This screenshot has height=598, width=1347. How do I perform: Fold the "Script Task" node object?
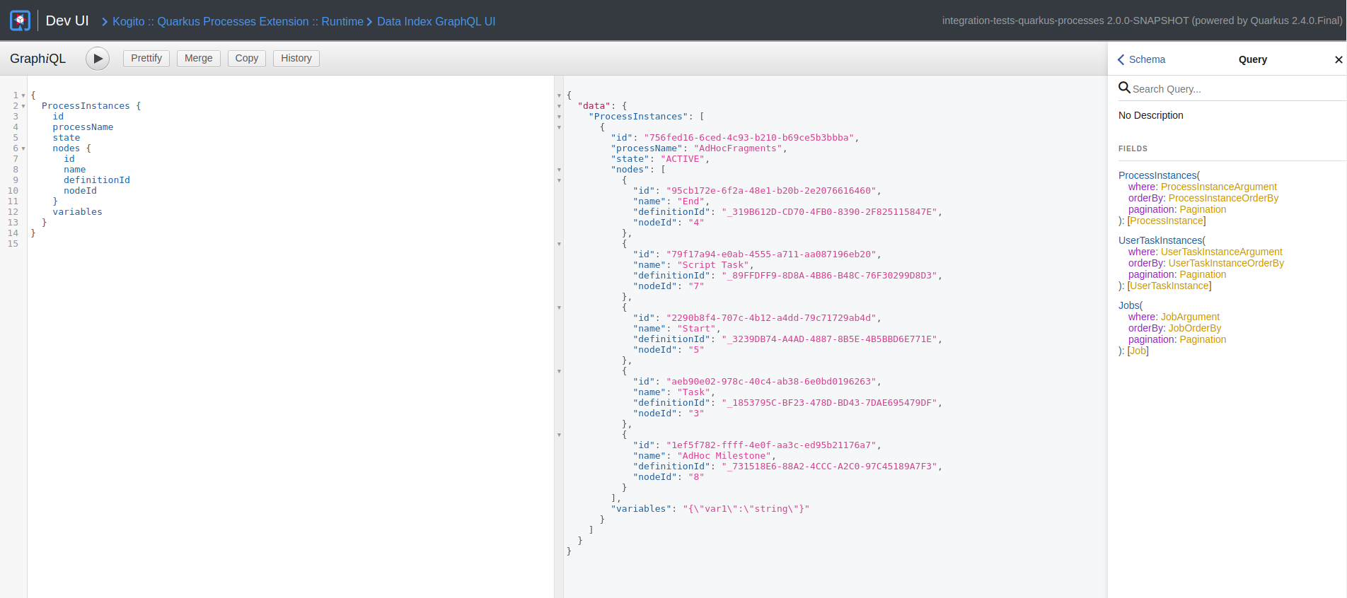click(559, 244)
